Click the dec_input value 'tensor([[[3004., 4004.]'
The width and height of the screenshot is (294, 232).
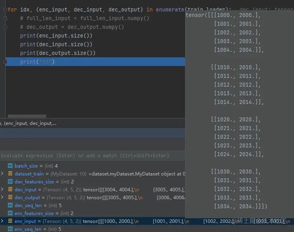pos(109,190)
